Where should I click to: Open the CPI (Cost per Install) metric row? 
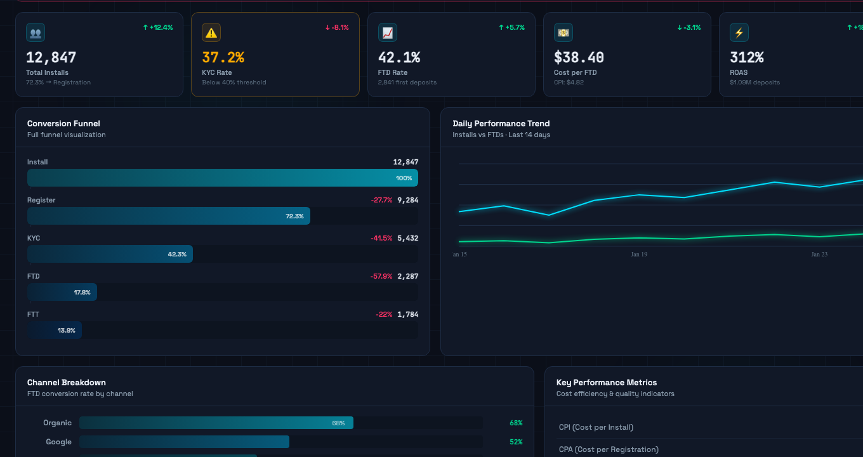pos(596,427)
